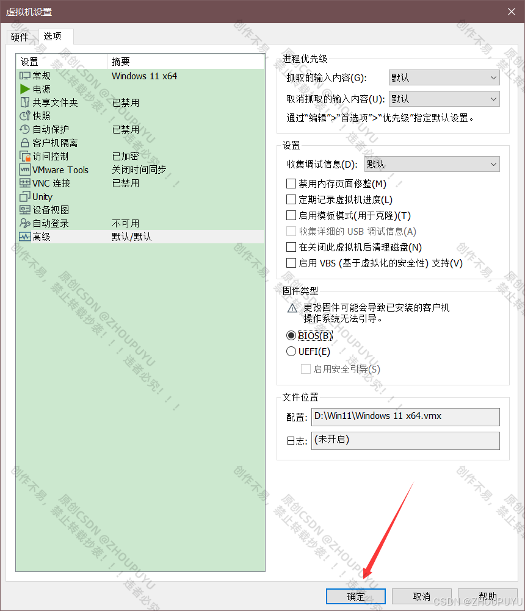Screen dimensions: 525x611
Task: Select the 自动保护 row
Action: pos(140,129)
